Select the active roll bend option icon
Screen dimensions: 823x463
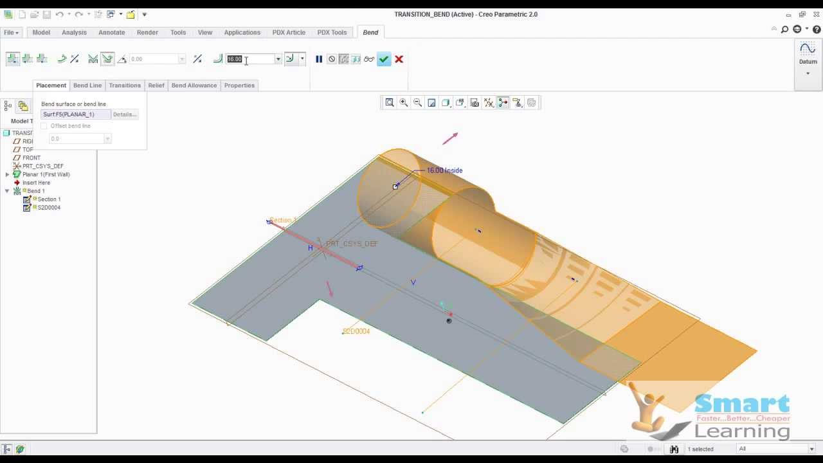(107, 59)
